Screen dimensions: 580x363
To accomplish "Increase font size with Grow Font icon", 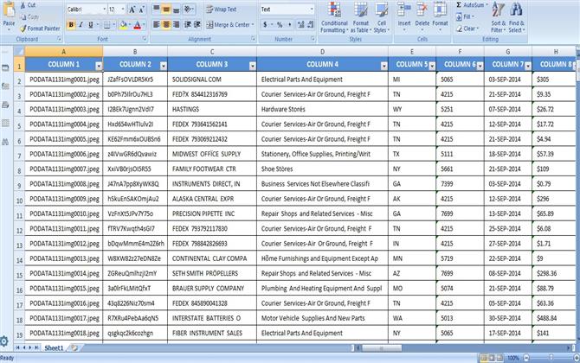I will (132, 10).
